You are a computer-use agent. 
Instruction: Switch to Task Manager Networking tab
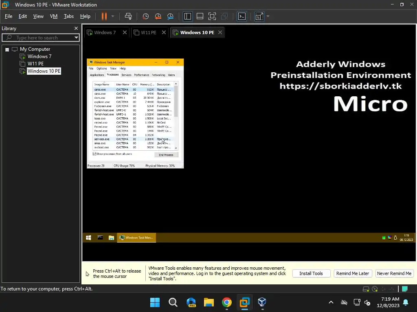(x=158, y=75)
